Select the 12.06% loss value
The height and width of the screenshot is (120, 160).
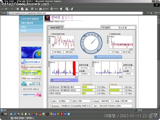[84, 74]
